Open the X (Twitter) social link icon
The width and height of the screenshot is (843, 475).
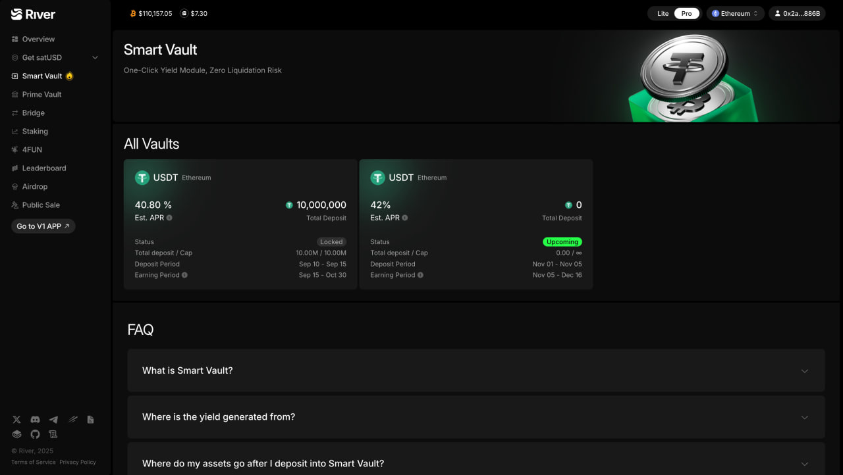[16, 420]
